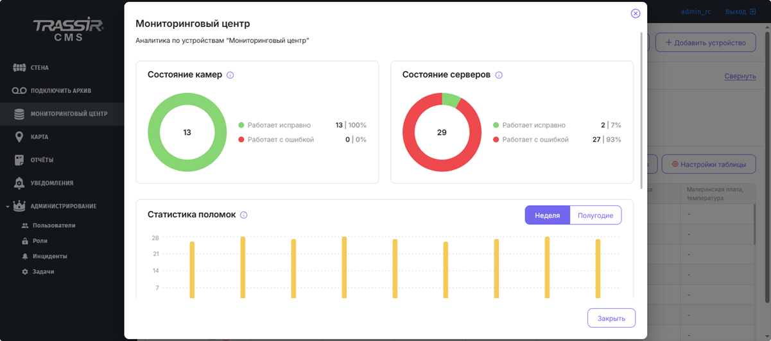This screenshot has height=341, width=771.
Task: Click the Свернуть collapse link
Action: coord(740,76)
